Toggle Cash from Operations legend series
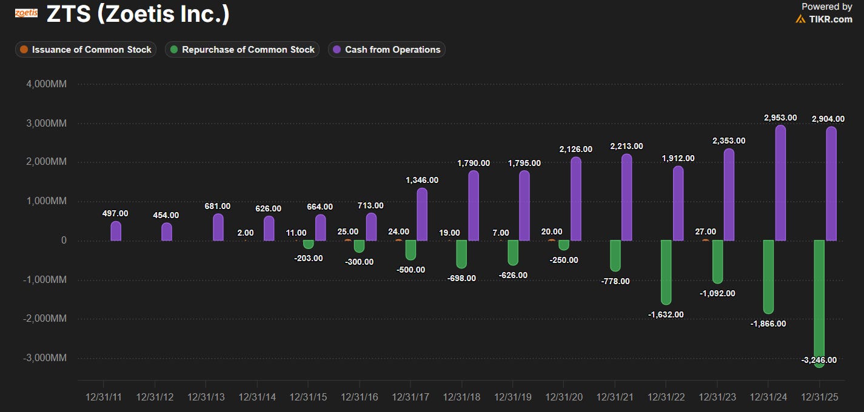 (387, 50)
